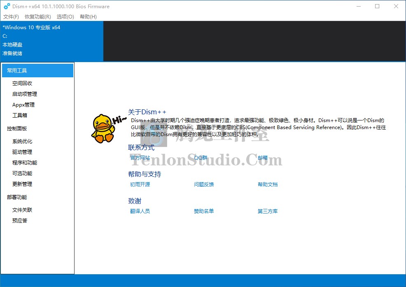Click the 联系方式 heading

141,147
